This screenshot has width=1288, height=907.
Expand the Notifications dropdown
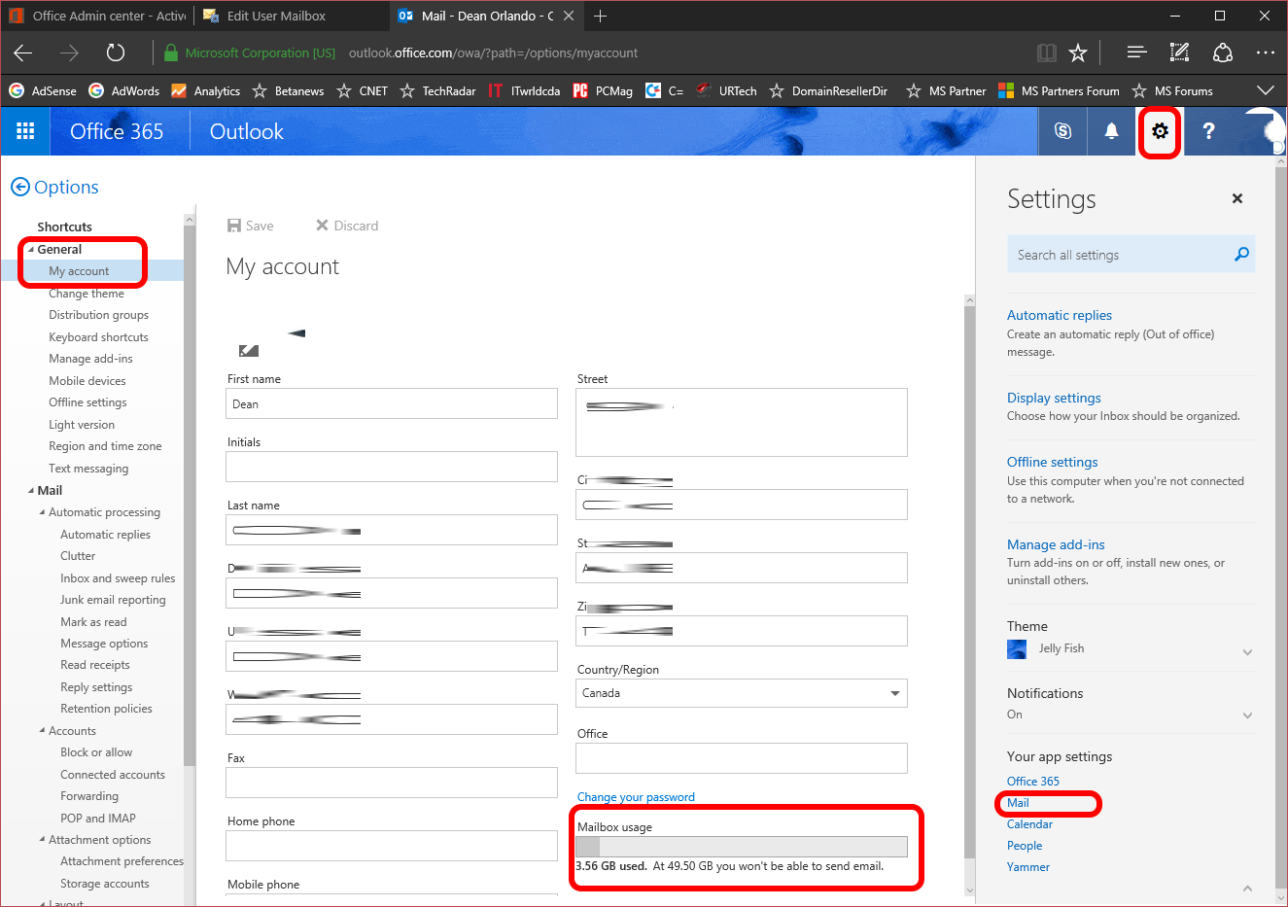click(1246, 715)
